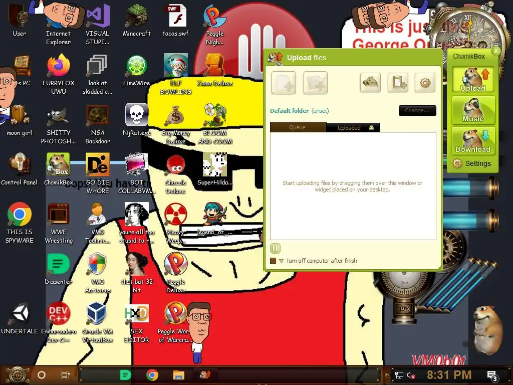Click the hamster desktop widget
This screenshot has height=385, width=513.
tap(487, 331)
